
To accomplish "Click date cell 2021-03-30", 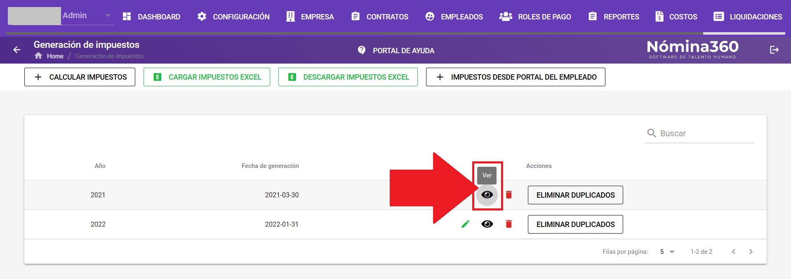I will click(x=282, y=195).
